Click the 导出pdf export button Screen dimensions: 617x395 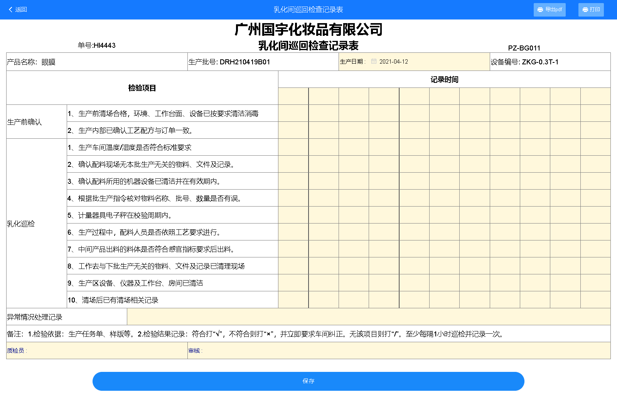(x=550, y=10)
